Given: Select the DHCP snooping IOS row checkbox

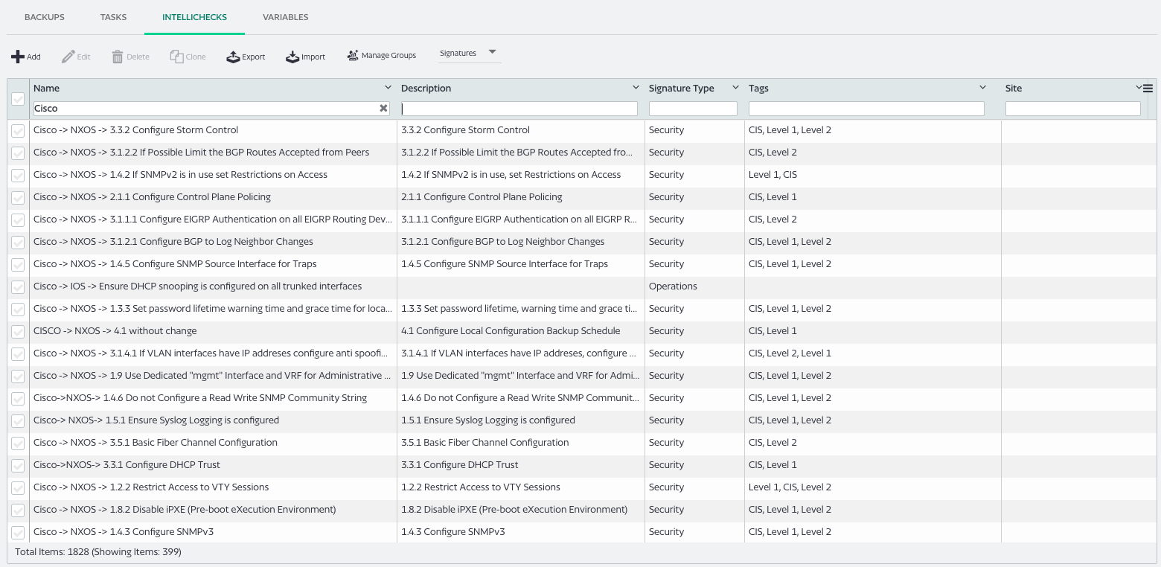Looking at the screenshot, I should click(x=18, y=287).
